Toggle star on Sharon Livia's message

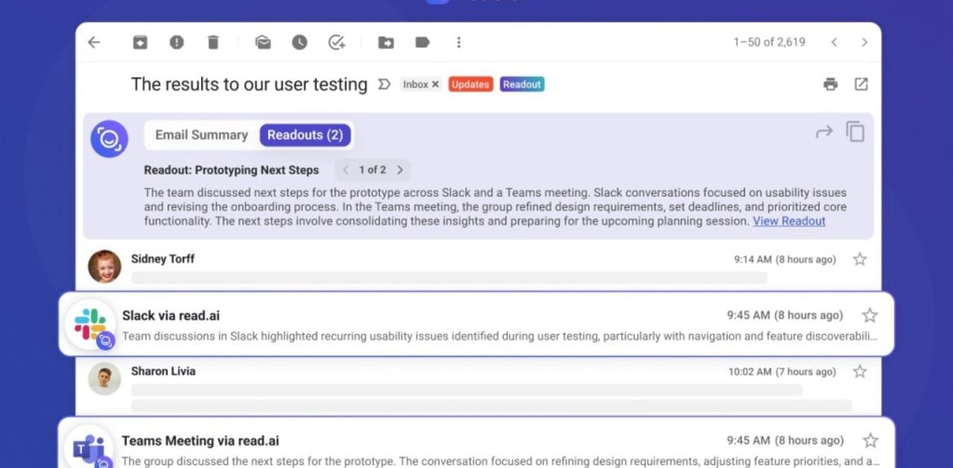click(x=860, y=371)
